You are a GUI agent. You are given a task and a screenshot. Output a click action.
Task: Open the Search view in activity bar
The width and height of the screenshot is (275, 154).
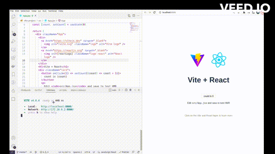13,25
